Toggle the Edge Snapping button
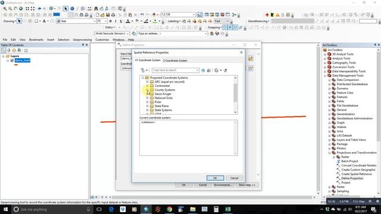 [x=241, y=27]
